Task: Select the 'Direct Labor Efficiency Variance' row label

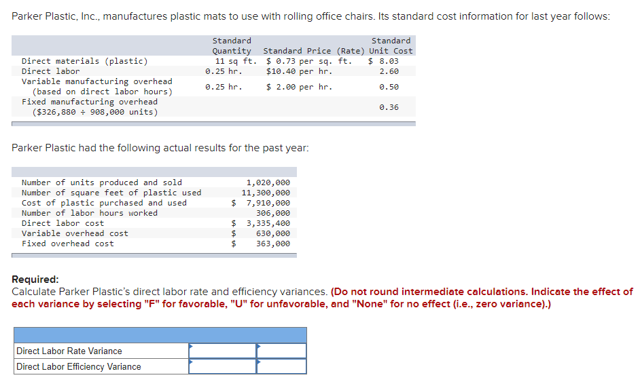Action: [x=78, y=366]
